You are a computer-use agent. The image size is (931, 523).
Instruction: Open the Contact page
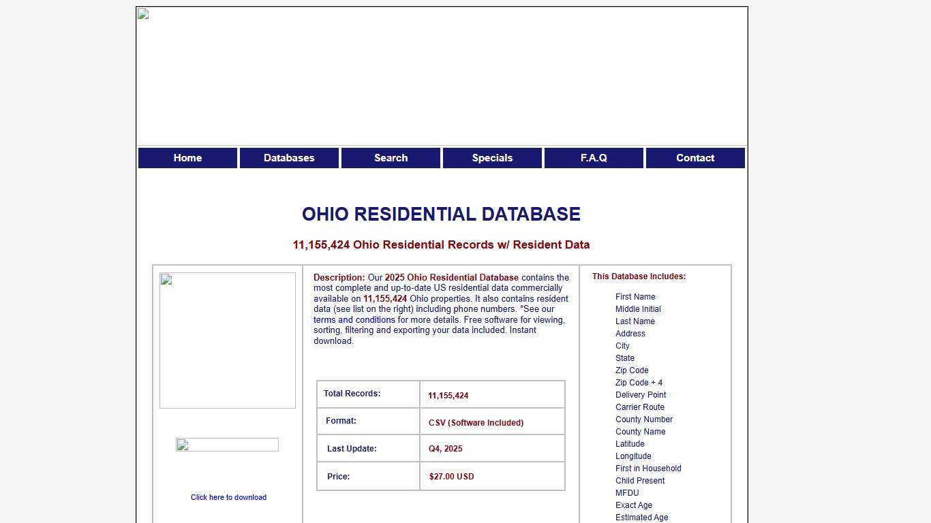[695, 157]
